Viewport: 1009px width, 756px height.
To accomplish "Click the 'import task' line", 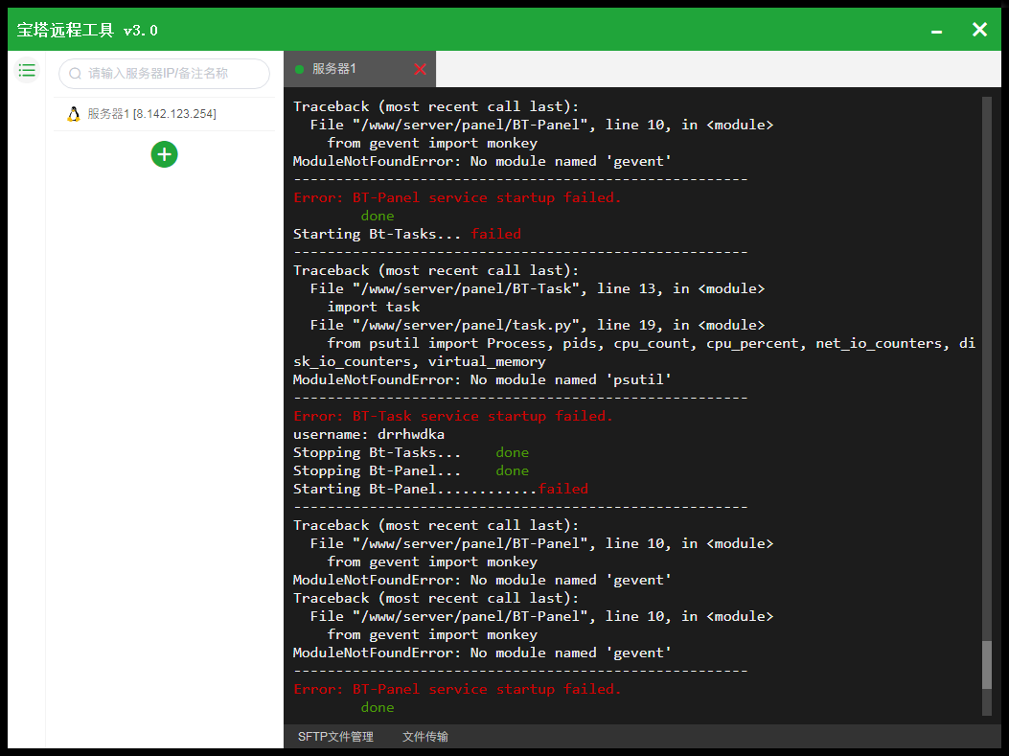I will coord(374,307).
